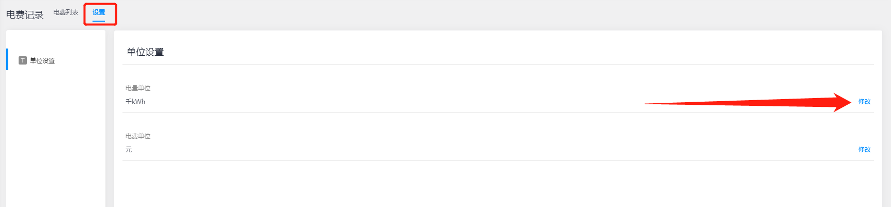Select the 设置 tab
891x207 pixels.
click(x=99, y=12)
